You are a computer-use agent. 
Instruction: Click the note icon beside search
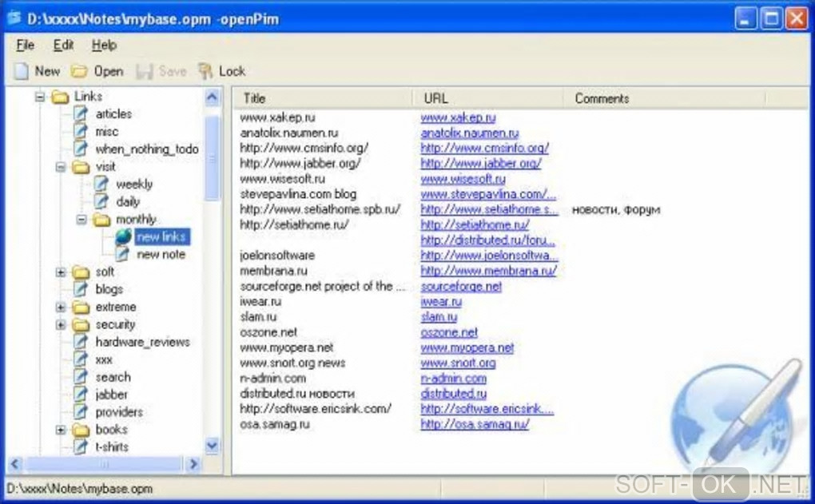[80, 377]
